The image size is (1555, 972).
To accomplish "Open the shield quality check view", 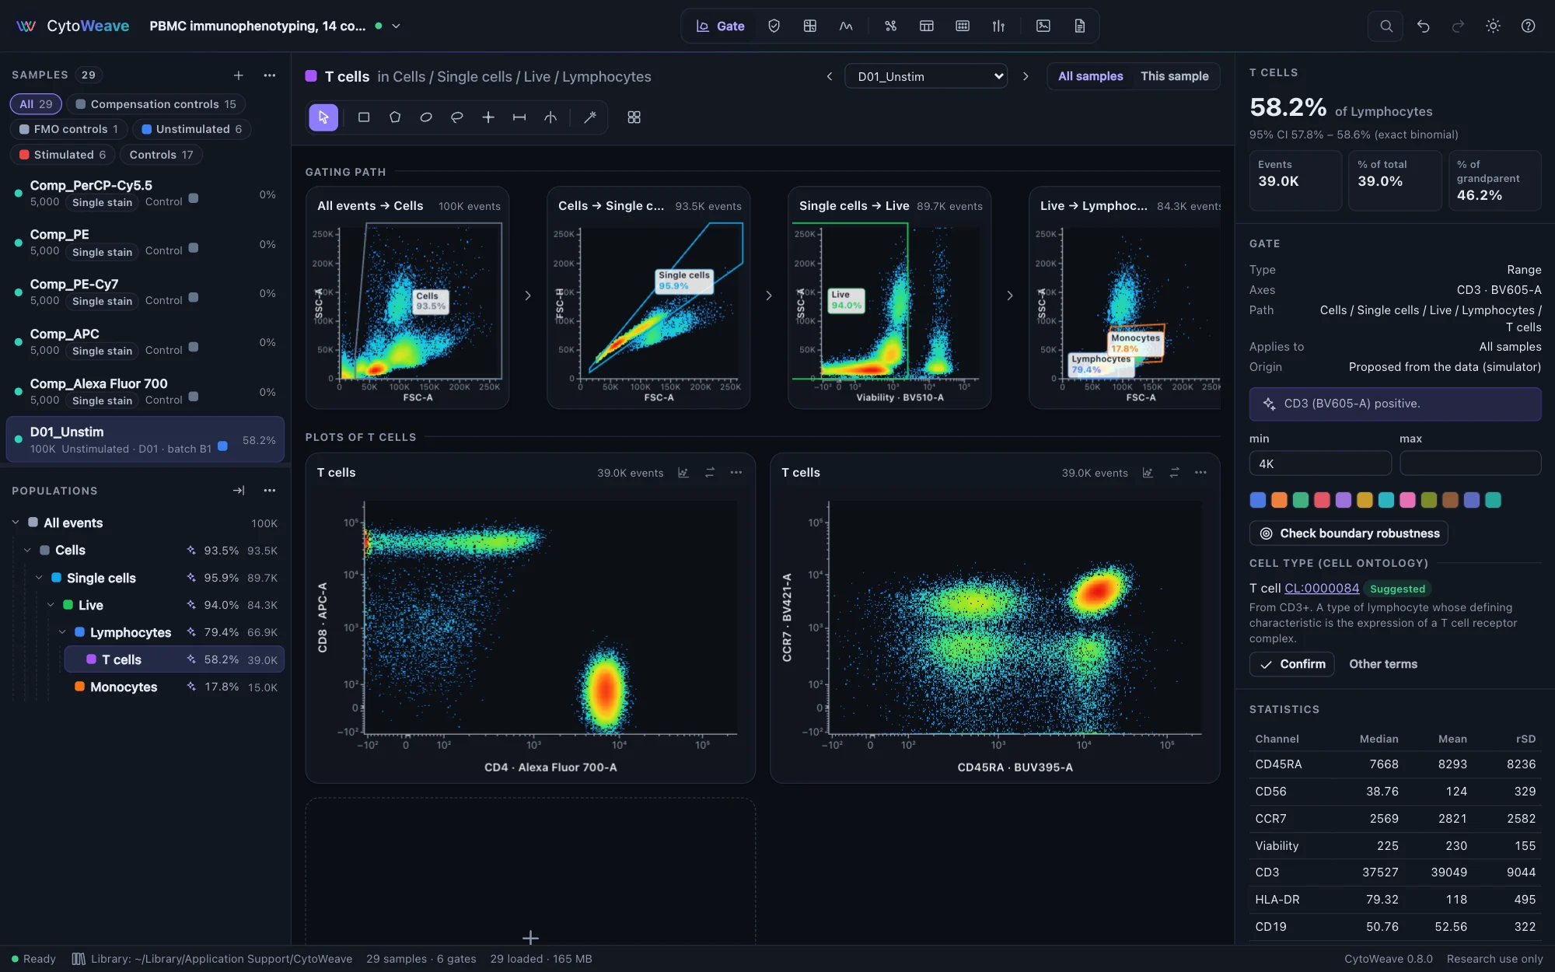I will [x=774, y=26].
